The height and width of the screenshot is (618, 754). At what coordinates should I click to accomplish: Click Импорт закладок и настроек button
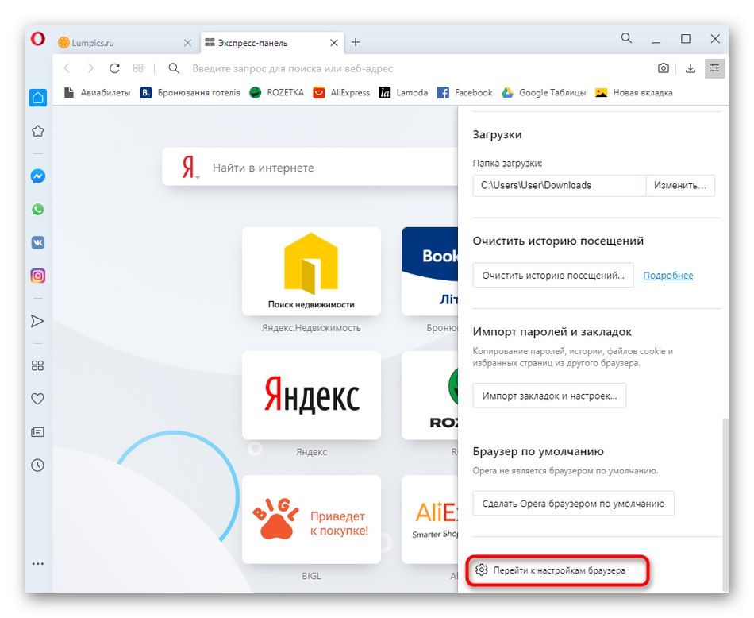tap(550, 396)
